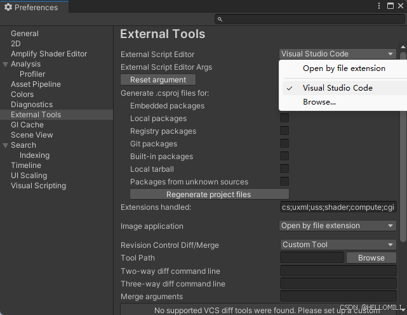This screenshot has height=315, width=407.
Task: Switch to the Preferences tab
Action: (x=34, y=7)
